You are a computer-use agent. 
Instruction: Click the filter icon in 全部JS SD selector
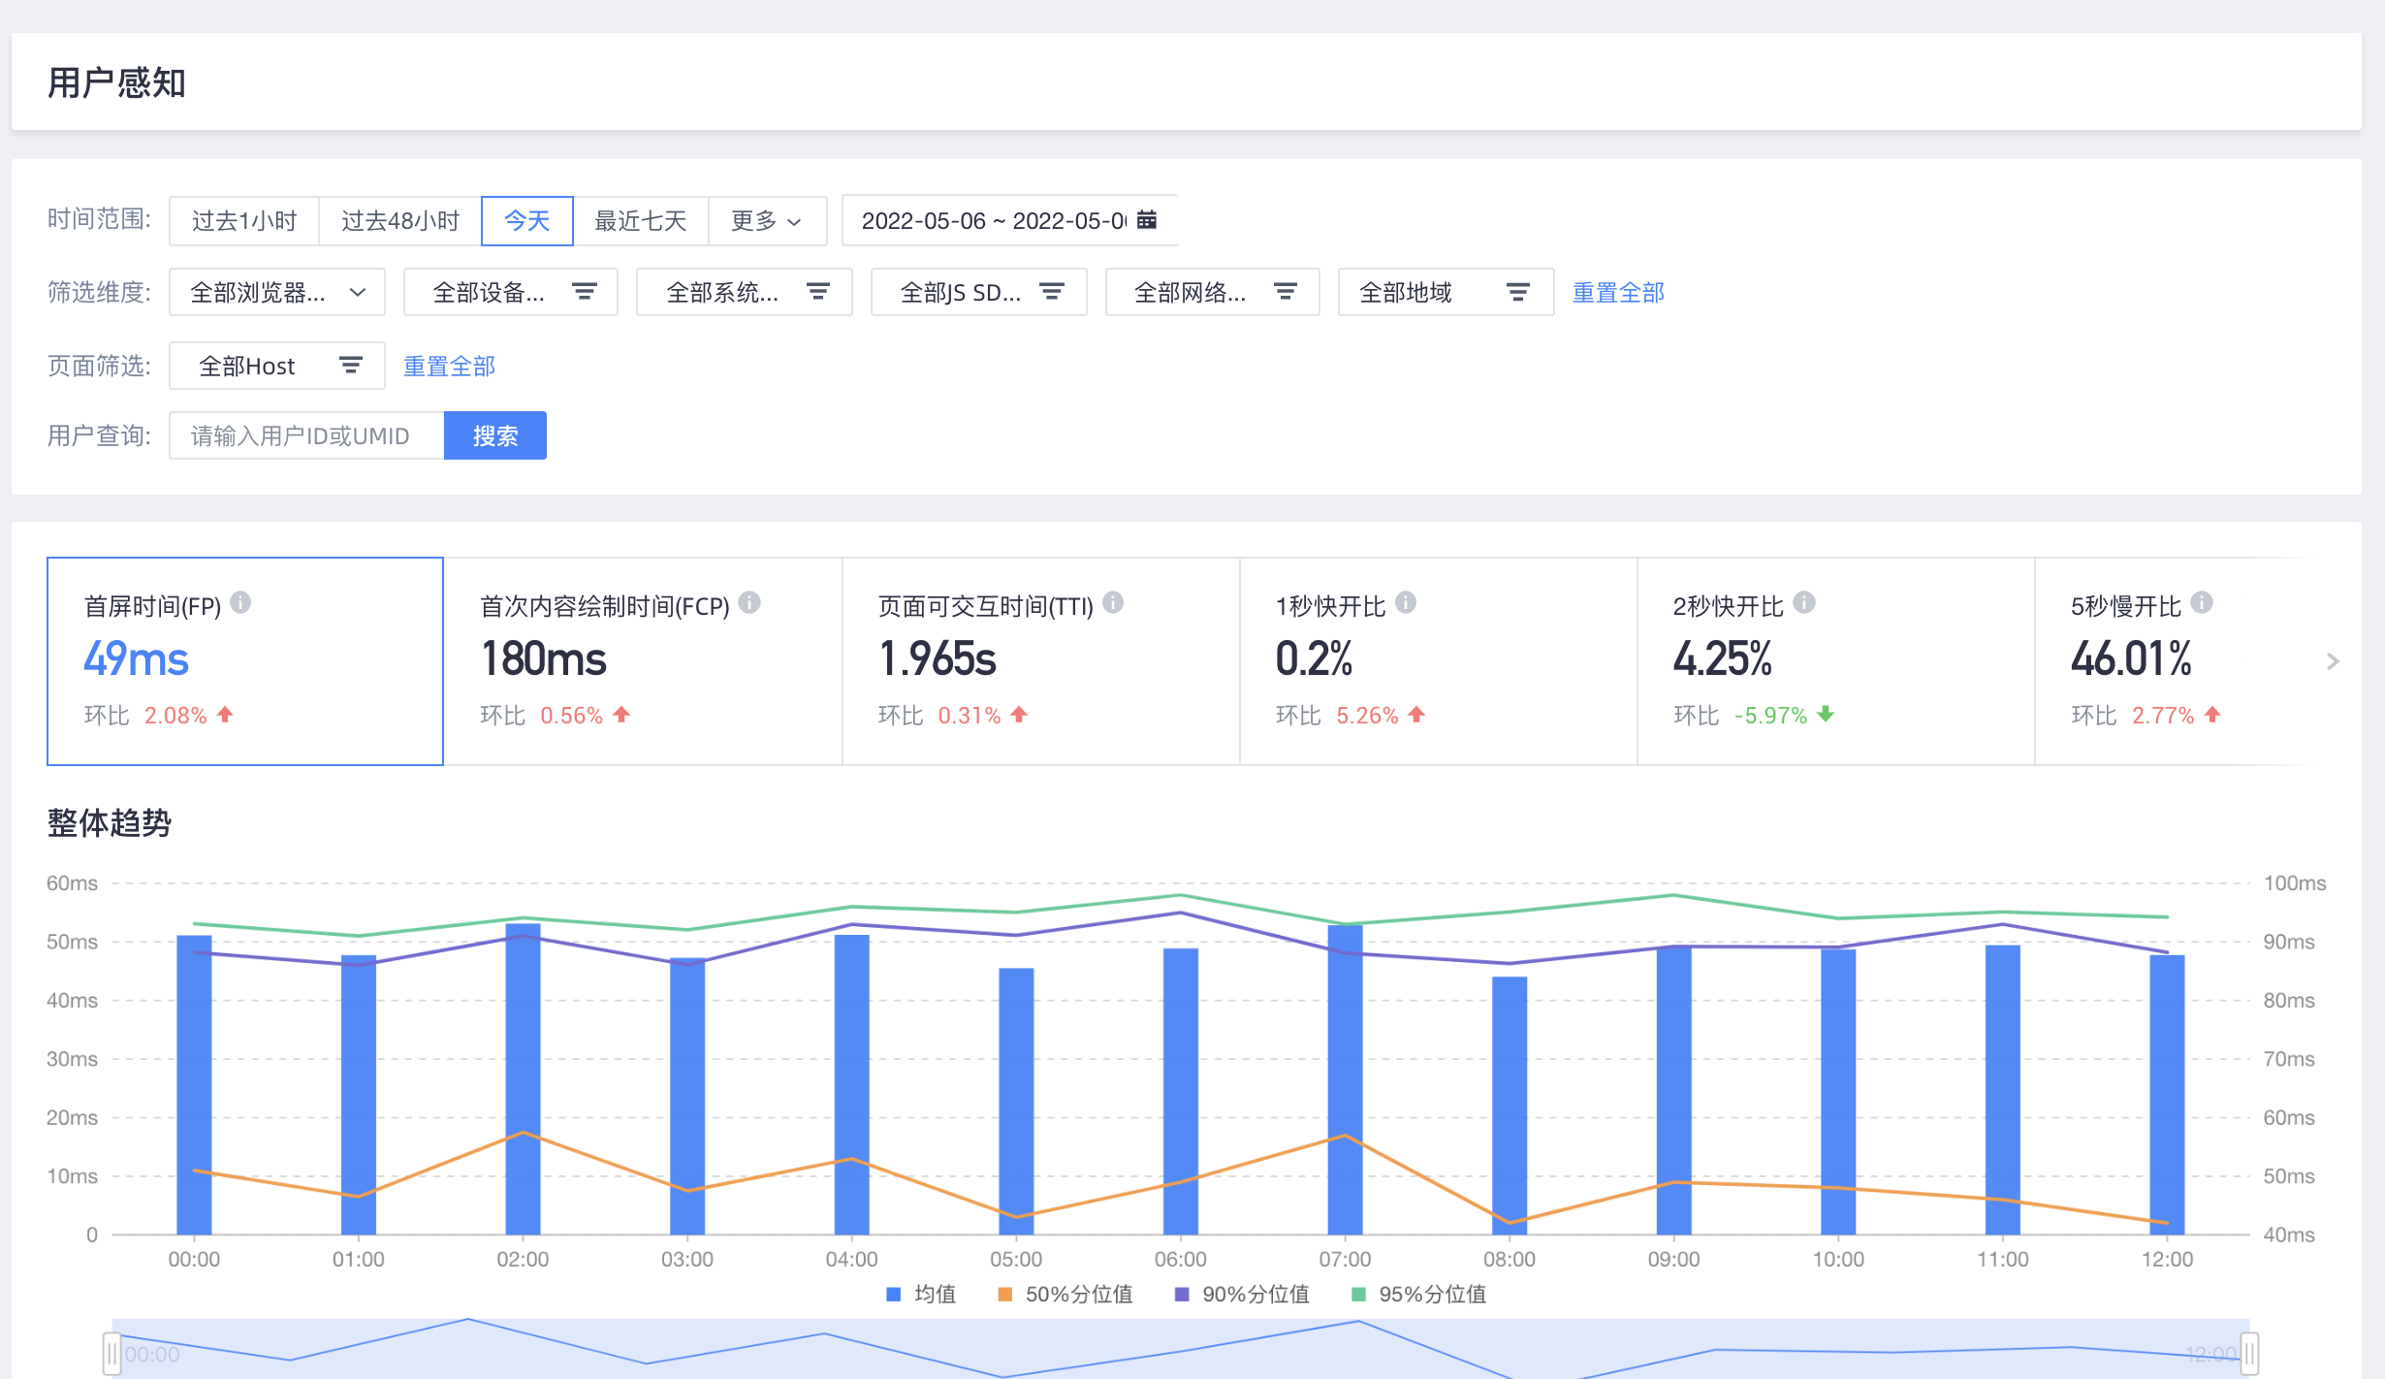coord(1052,292)
